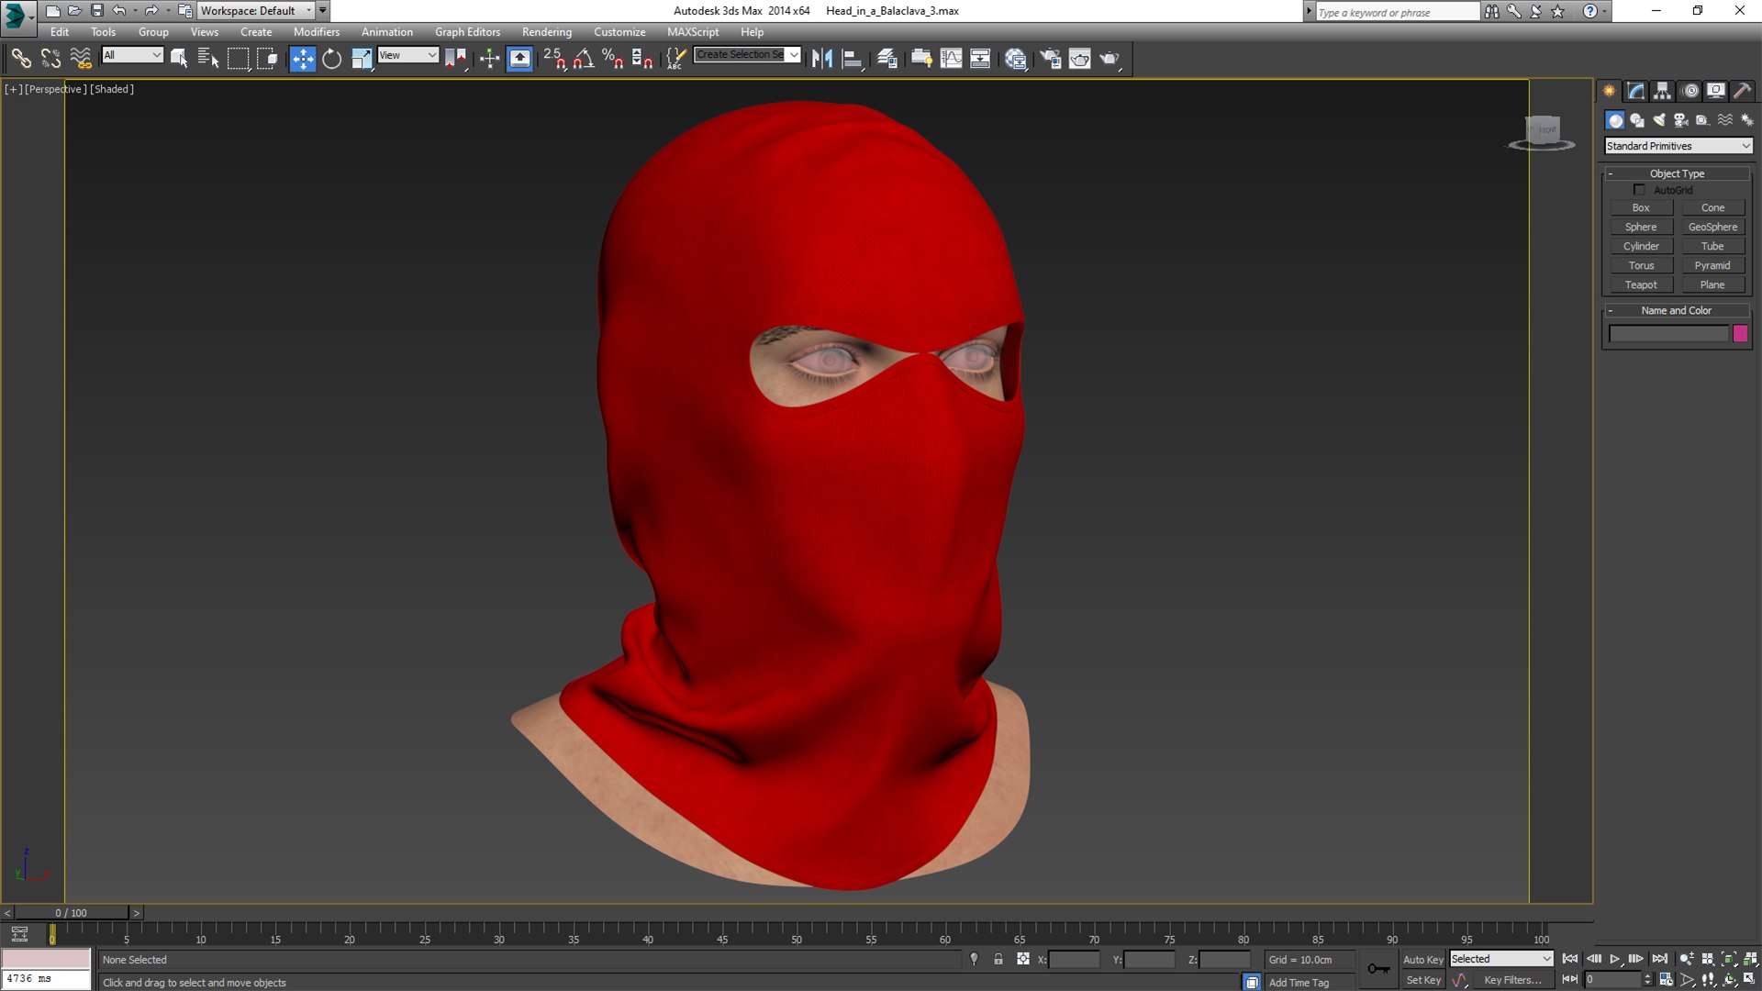The width and height of the screenshot is (1762, 991).
Task: Click the Pan View navigation icon
Action: 1708,980
